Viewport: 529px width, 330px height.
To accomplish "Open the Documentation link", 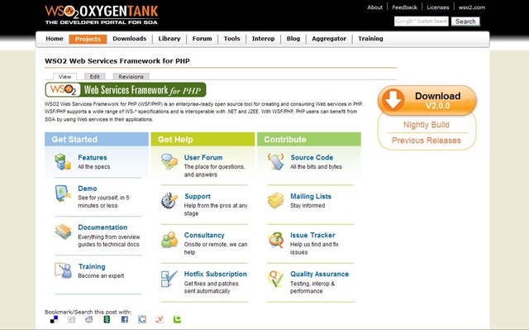I will [102, 227].
